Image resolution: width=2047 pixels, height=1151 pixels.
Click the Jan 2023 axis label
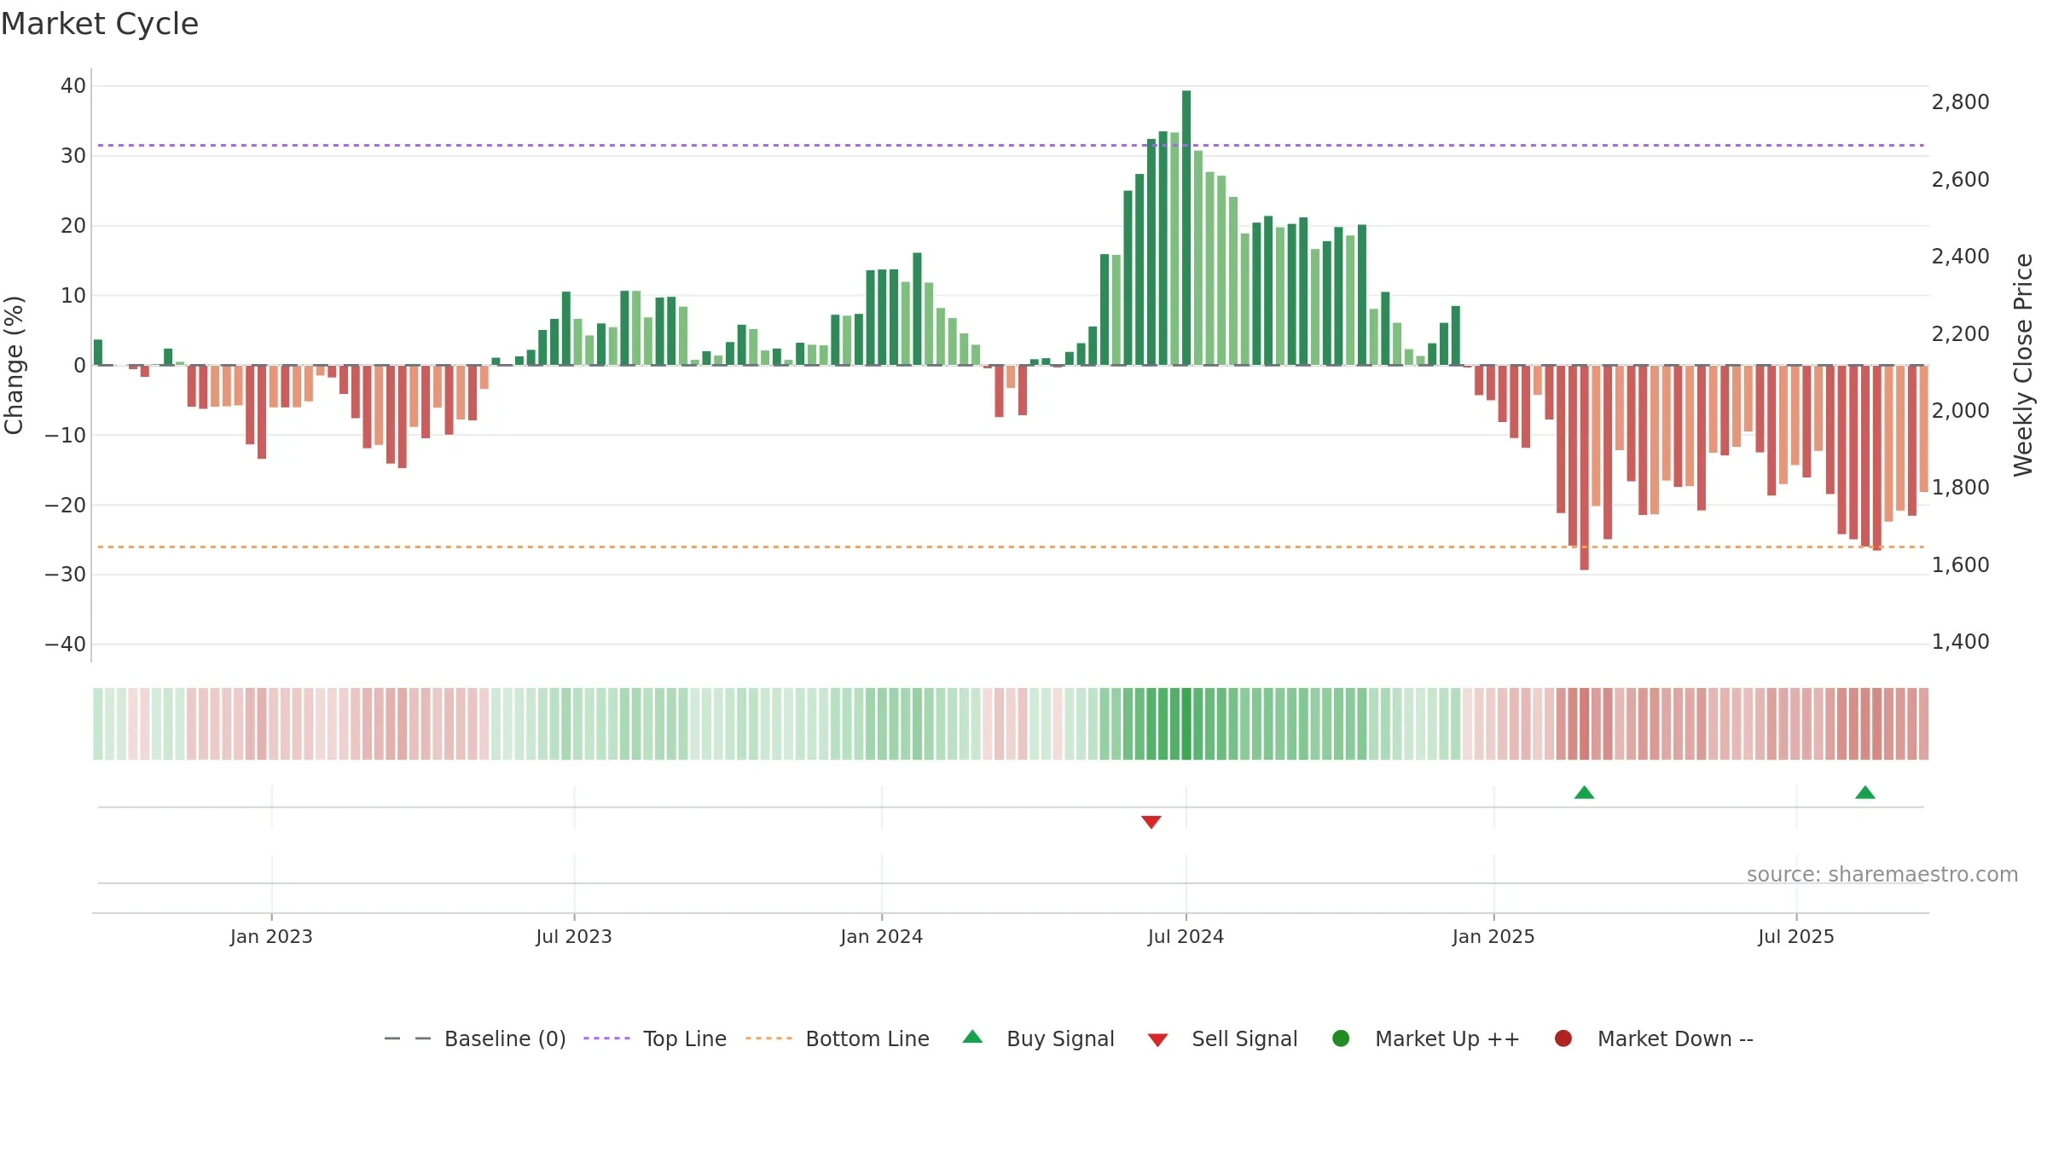coord(271,936)
